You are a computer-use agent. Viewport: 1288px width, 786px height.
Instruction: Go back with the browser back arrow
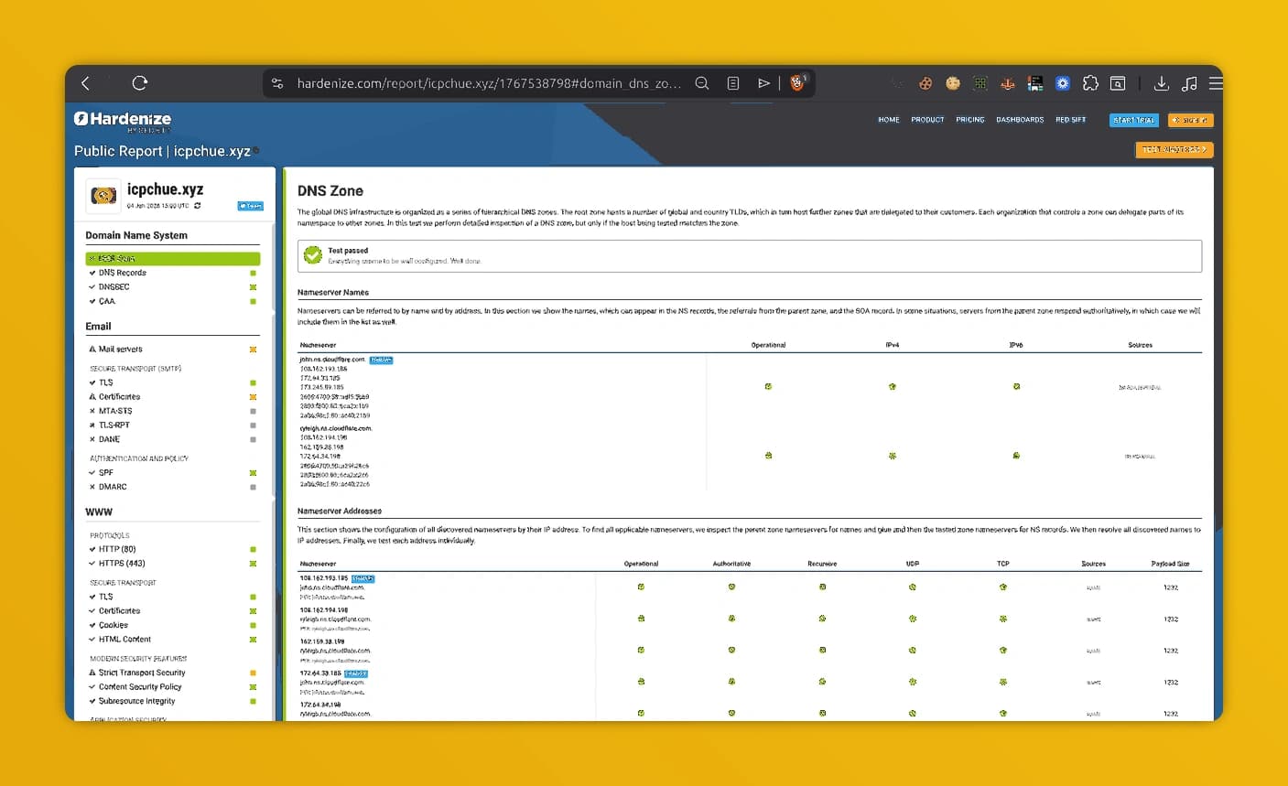click(x=86, y=83)
